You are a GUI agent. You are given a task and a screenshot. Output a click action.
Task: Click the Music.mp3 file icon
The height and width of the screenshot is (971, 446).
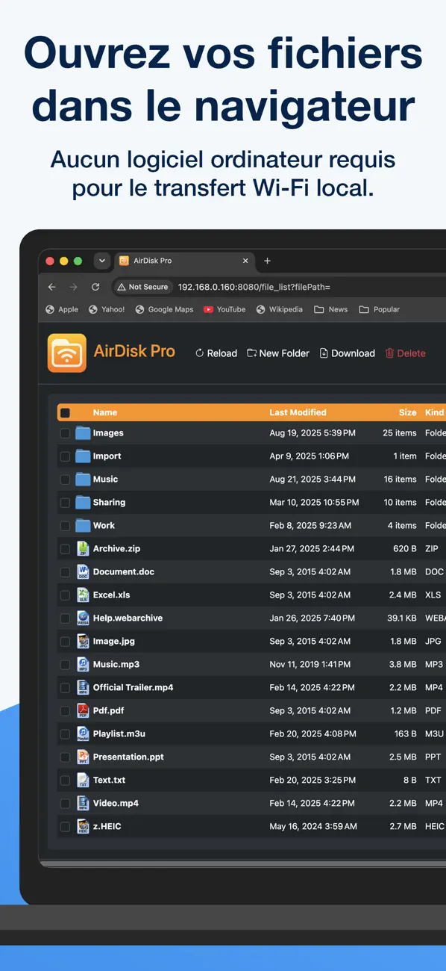(83, 665)
